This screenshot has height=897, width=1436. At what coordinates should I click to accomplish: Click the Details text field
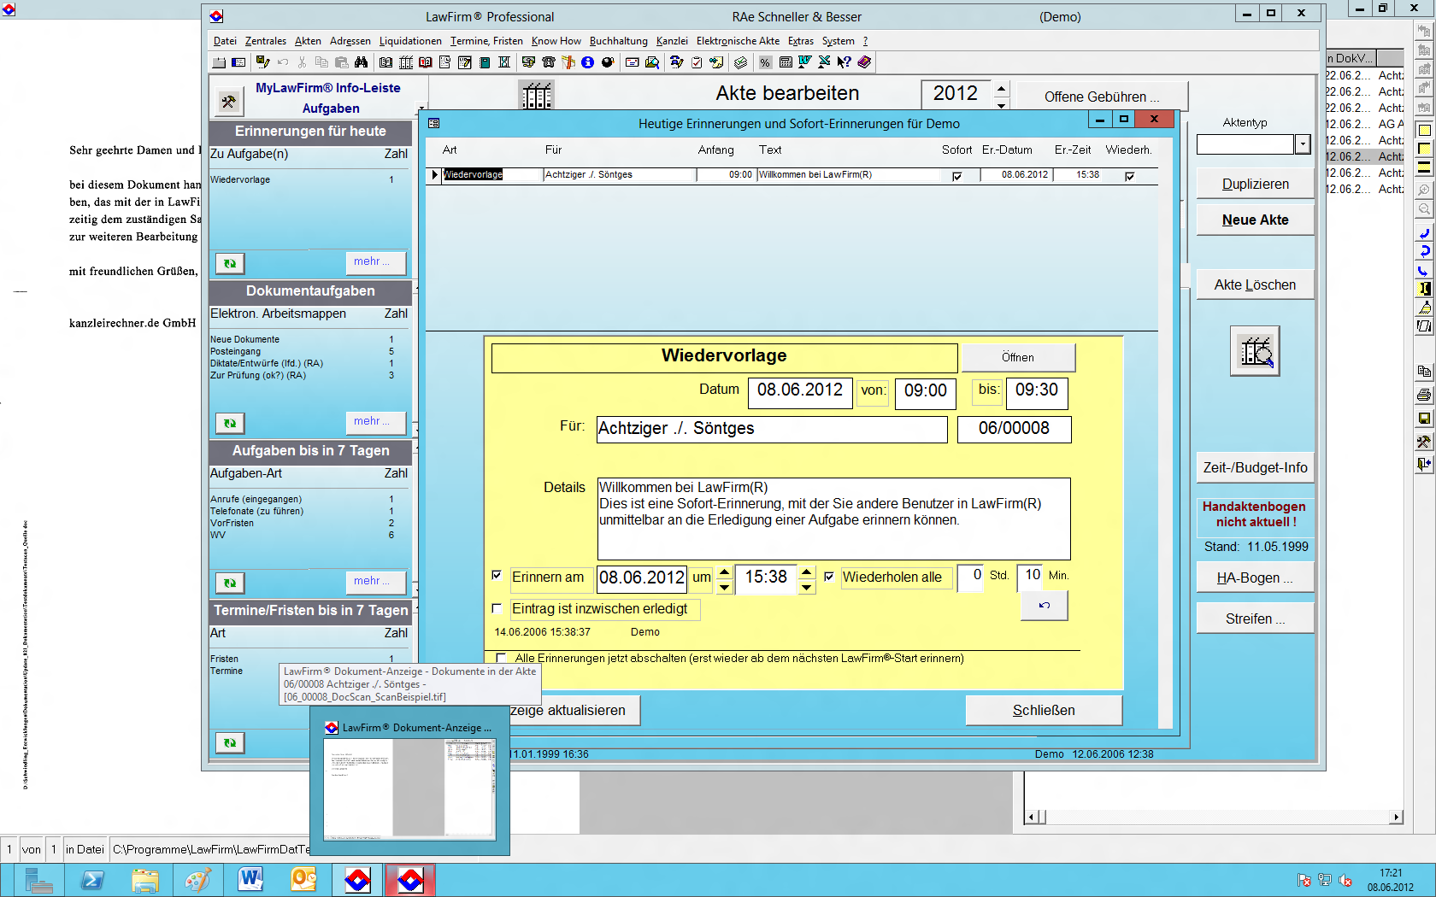tap(833, 519)
